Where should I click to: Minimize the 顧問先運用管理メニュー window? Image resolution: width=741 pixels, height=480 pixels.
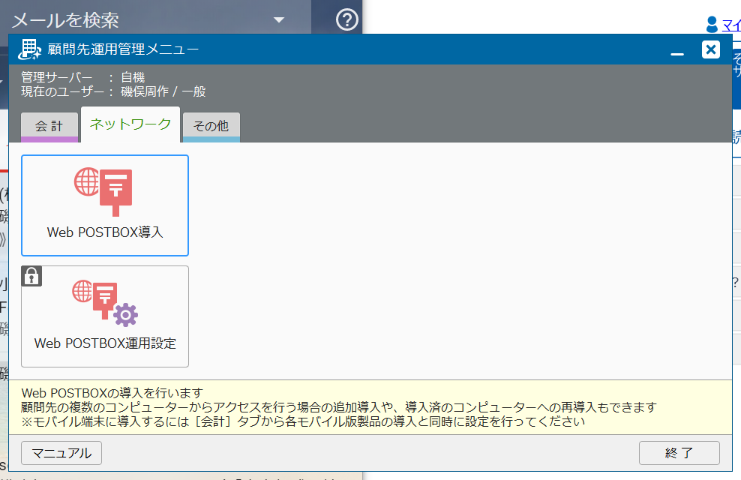[677, 51]
